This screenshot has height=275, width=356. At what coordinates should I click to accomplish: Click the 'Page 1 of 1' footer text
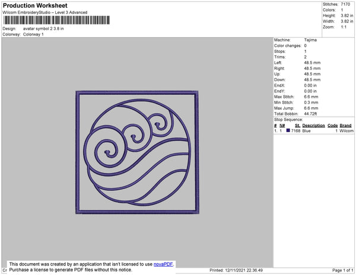(x=342, y=270)
